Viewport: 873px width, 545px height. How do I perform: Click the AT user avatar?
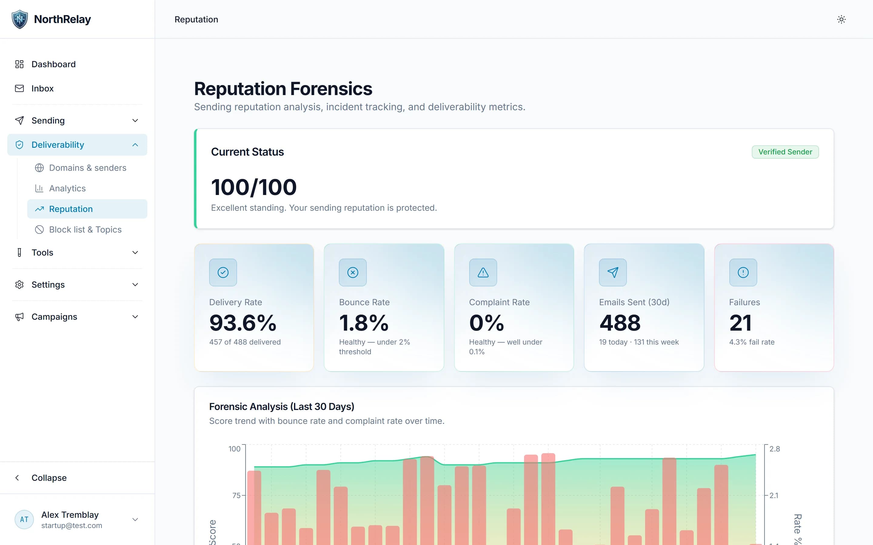(x=24, y=519)
